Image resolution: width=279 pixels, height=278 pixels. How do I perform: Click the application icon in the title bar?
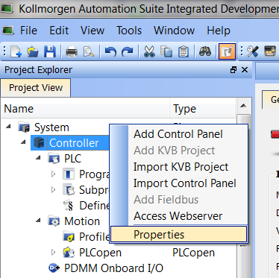[x=7, y=8]
